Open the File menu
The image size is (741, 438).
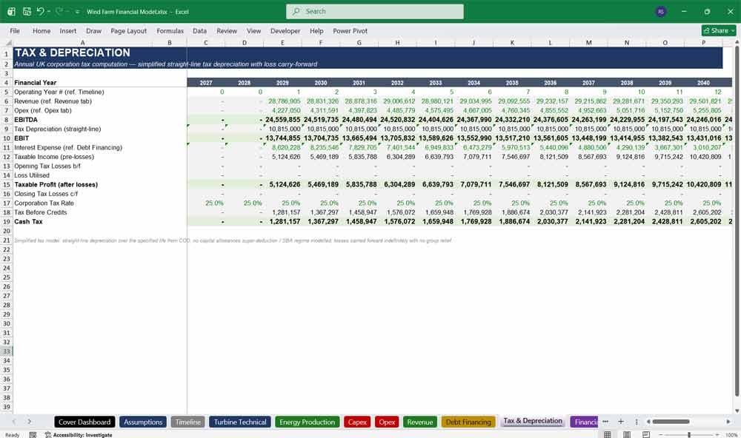click(x=15, y=30)
